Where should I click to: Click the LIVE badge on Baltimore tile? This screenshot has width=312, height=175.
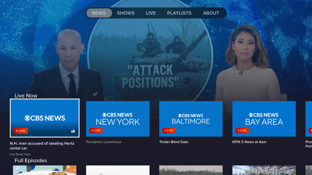tap(169, 131)
